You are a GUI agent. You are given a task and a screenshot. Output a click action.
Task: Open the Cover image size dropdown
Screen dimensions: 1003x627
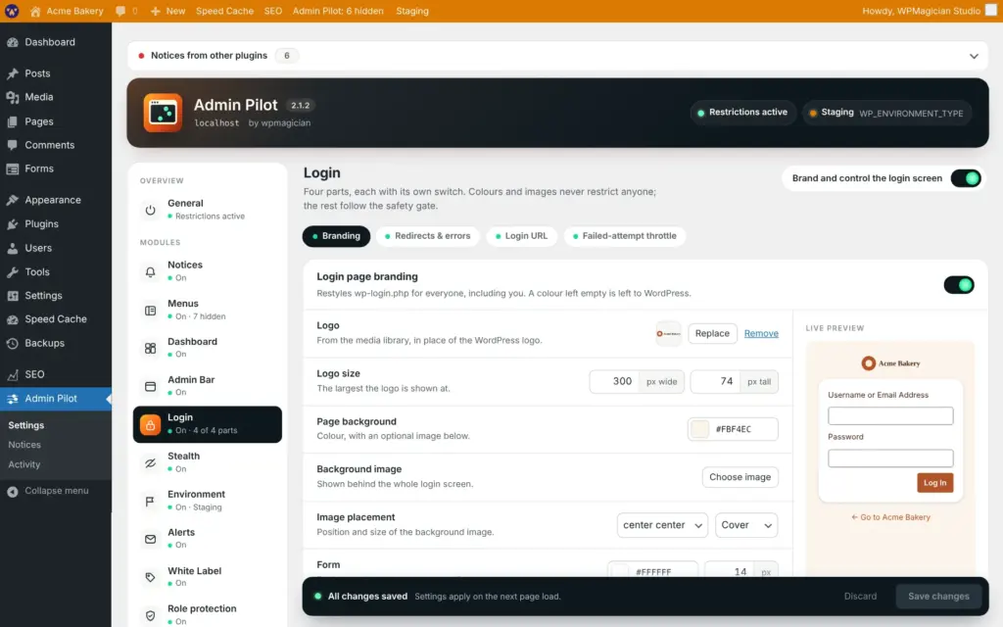click(746, 525)
